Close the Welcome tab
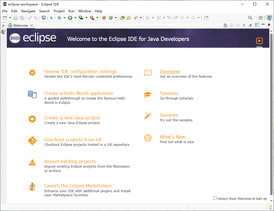Viewport: 274px width, 211px height. pyautogui.click(x=32, y=25)
